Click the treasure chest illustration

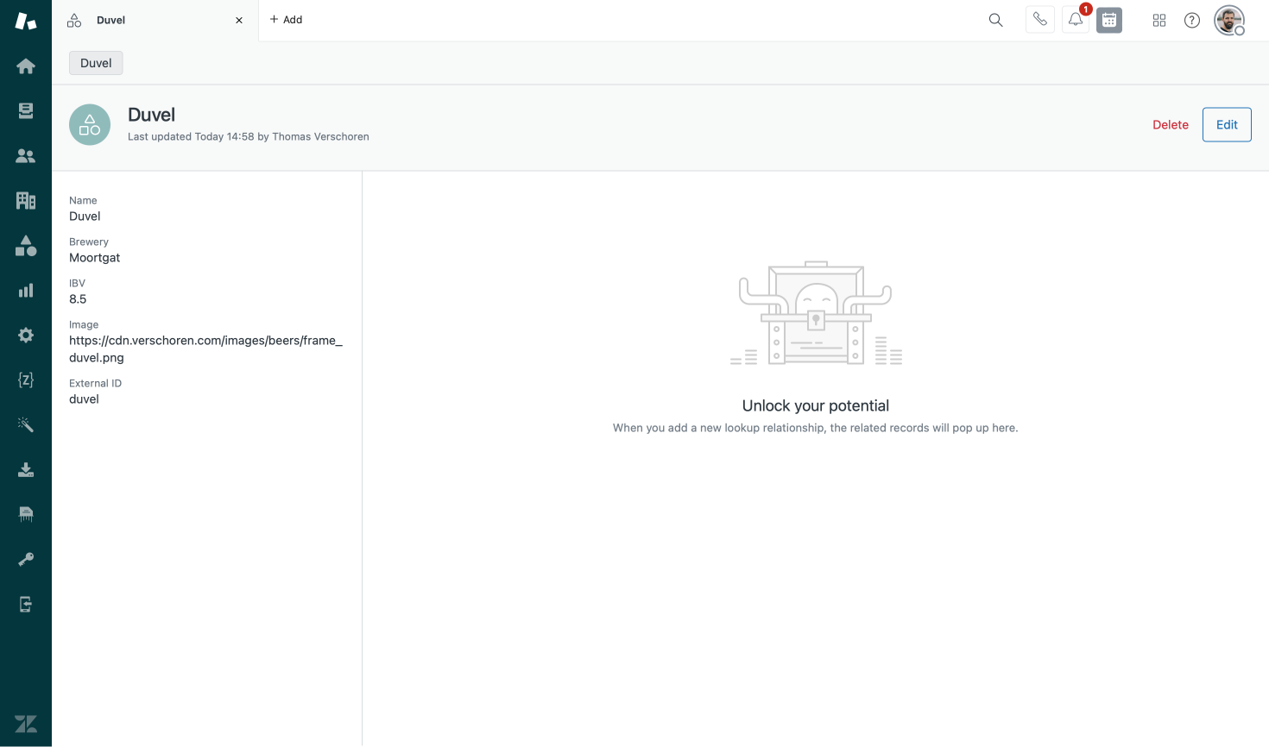coord(816,313)
